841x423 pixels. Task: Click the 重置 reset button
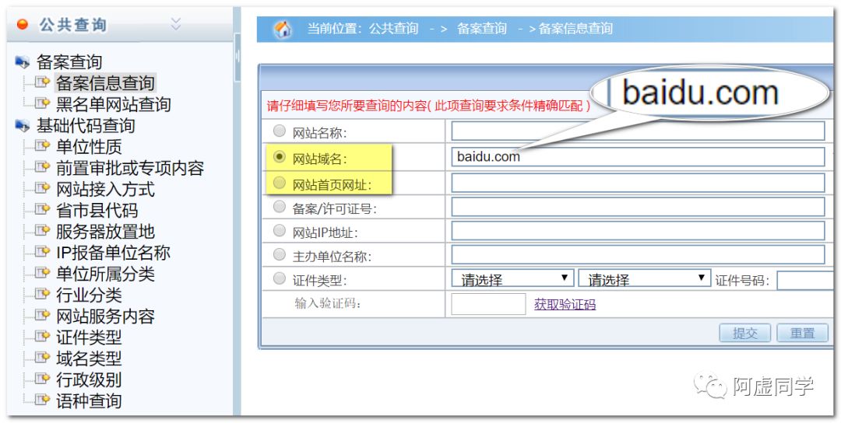pos(802,333)
